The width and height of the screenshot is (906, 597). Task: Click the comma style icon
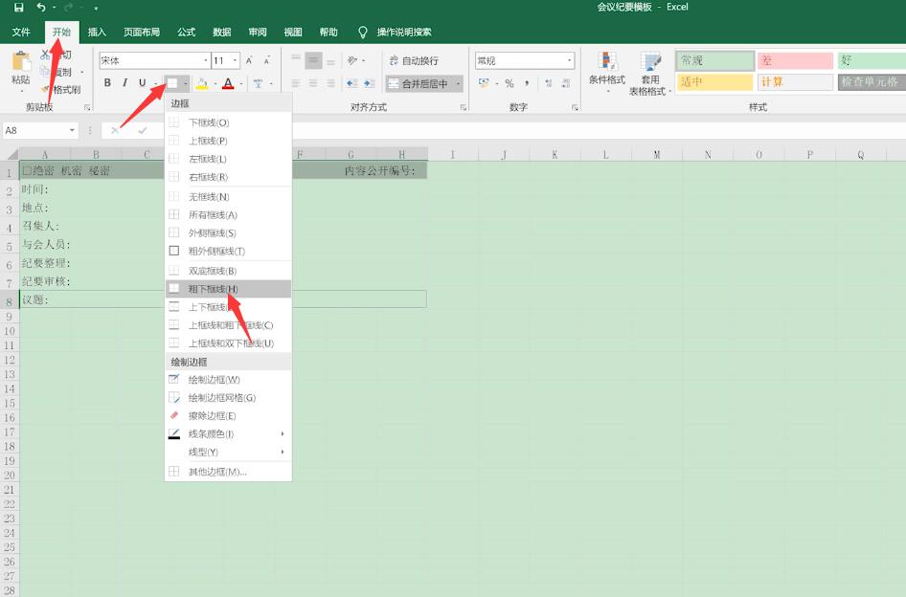[x=527, y=84]
